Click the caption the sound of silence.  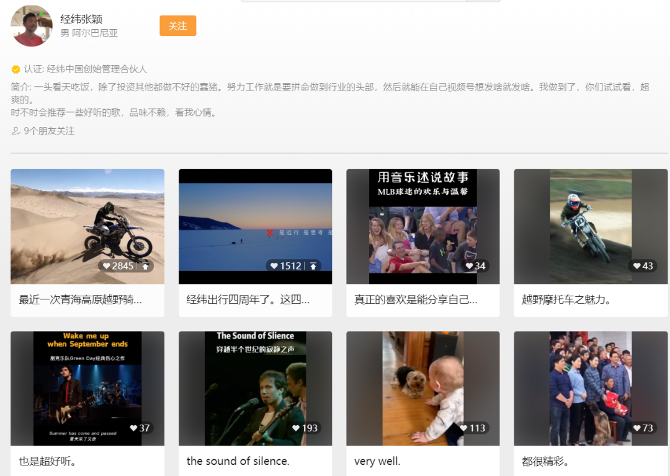(238, 461)
